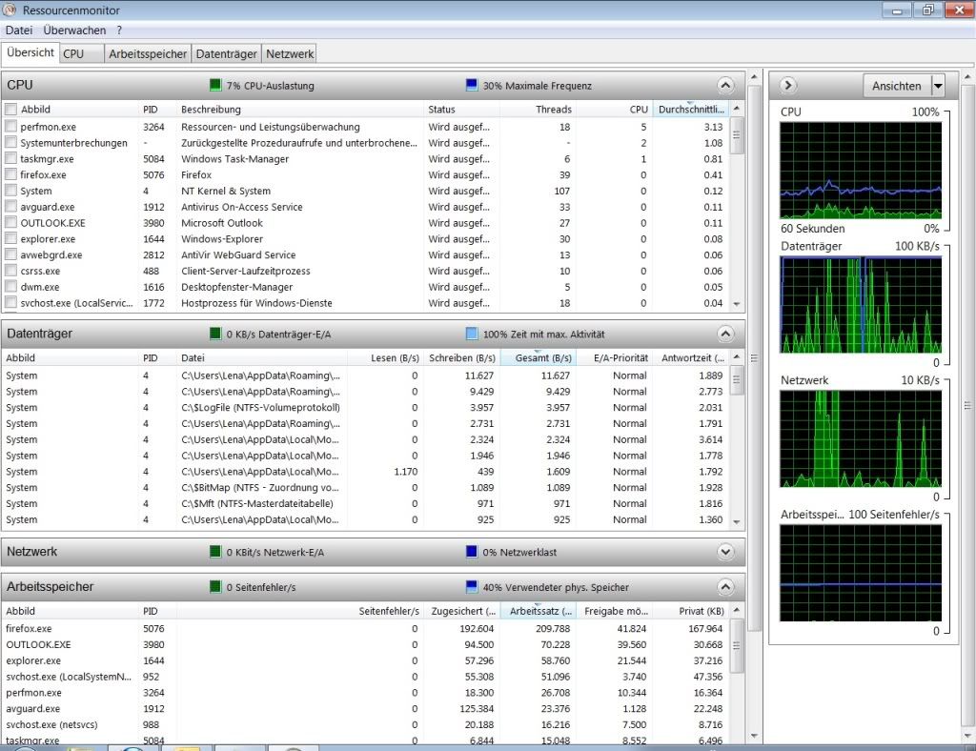Enable the firefox.exe checkbox in CPU list
Screen dimensions: 976x751
(11, 175)
